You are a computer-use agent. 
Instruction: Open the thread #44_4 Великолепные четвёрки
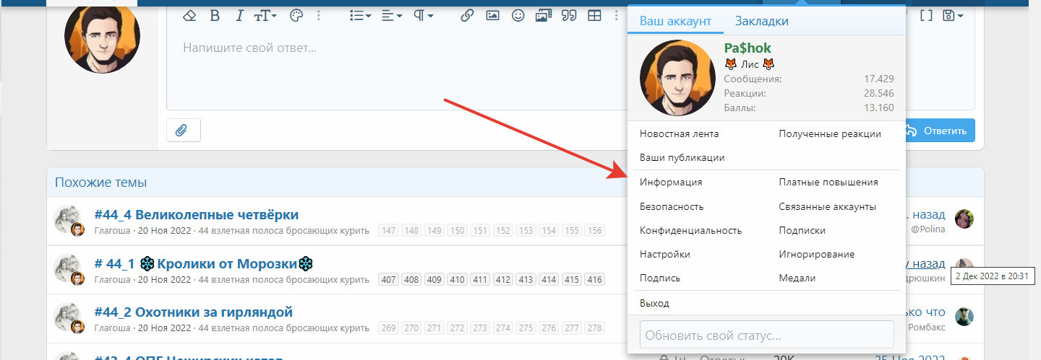[197, 214]
